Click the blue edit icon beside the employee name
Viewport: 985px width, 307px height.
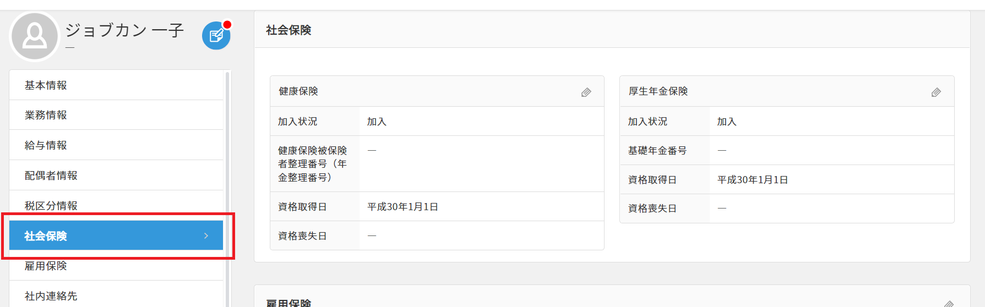[x=216, y=36]
